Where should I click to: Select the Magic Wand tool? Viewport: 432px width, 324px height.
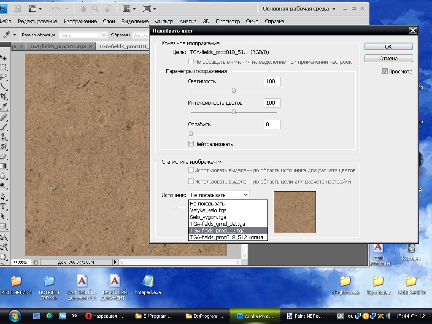[x=3, y=86]
